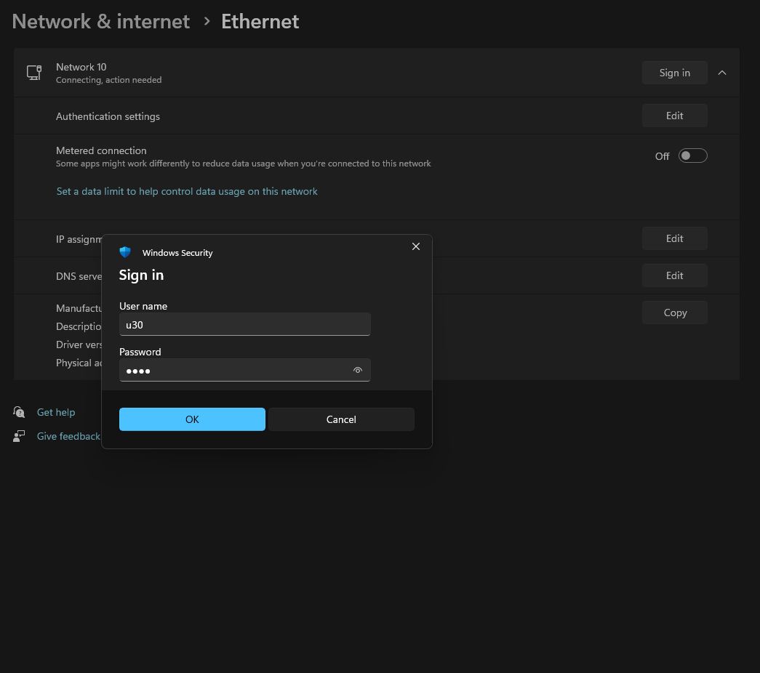Go back to Network & internet breadcrumb
Viewport: 760px width, 673px height.
[x=101, y=21]
